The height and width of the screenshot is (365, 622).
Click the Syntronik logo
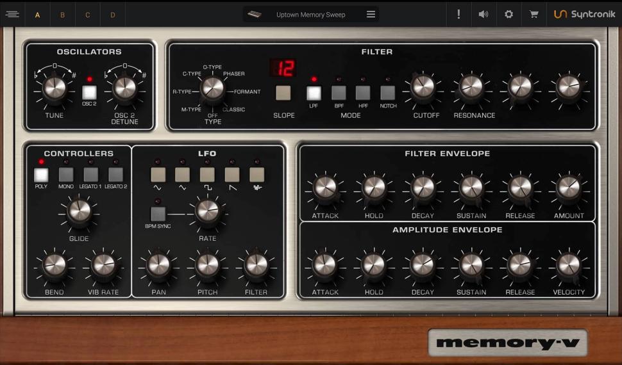(x=584, y=14)
